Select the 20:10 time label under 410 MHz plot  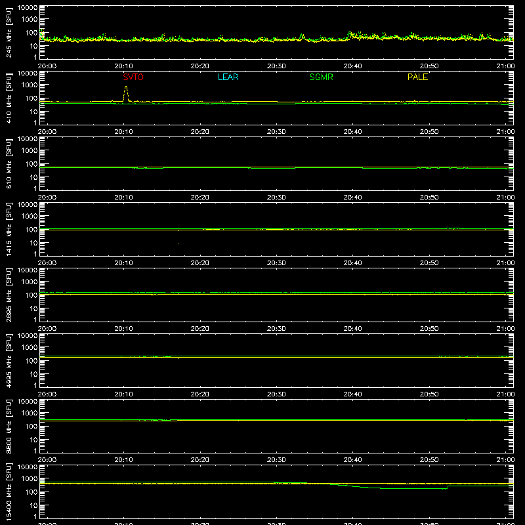123,132
